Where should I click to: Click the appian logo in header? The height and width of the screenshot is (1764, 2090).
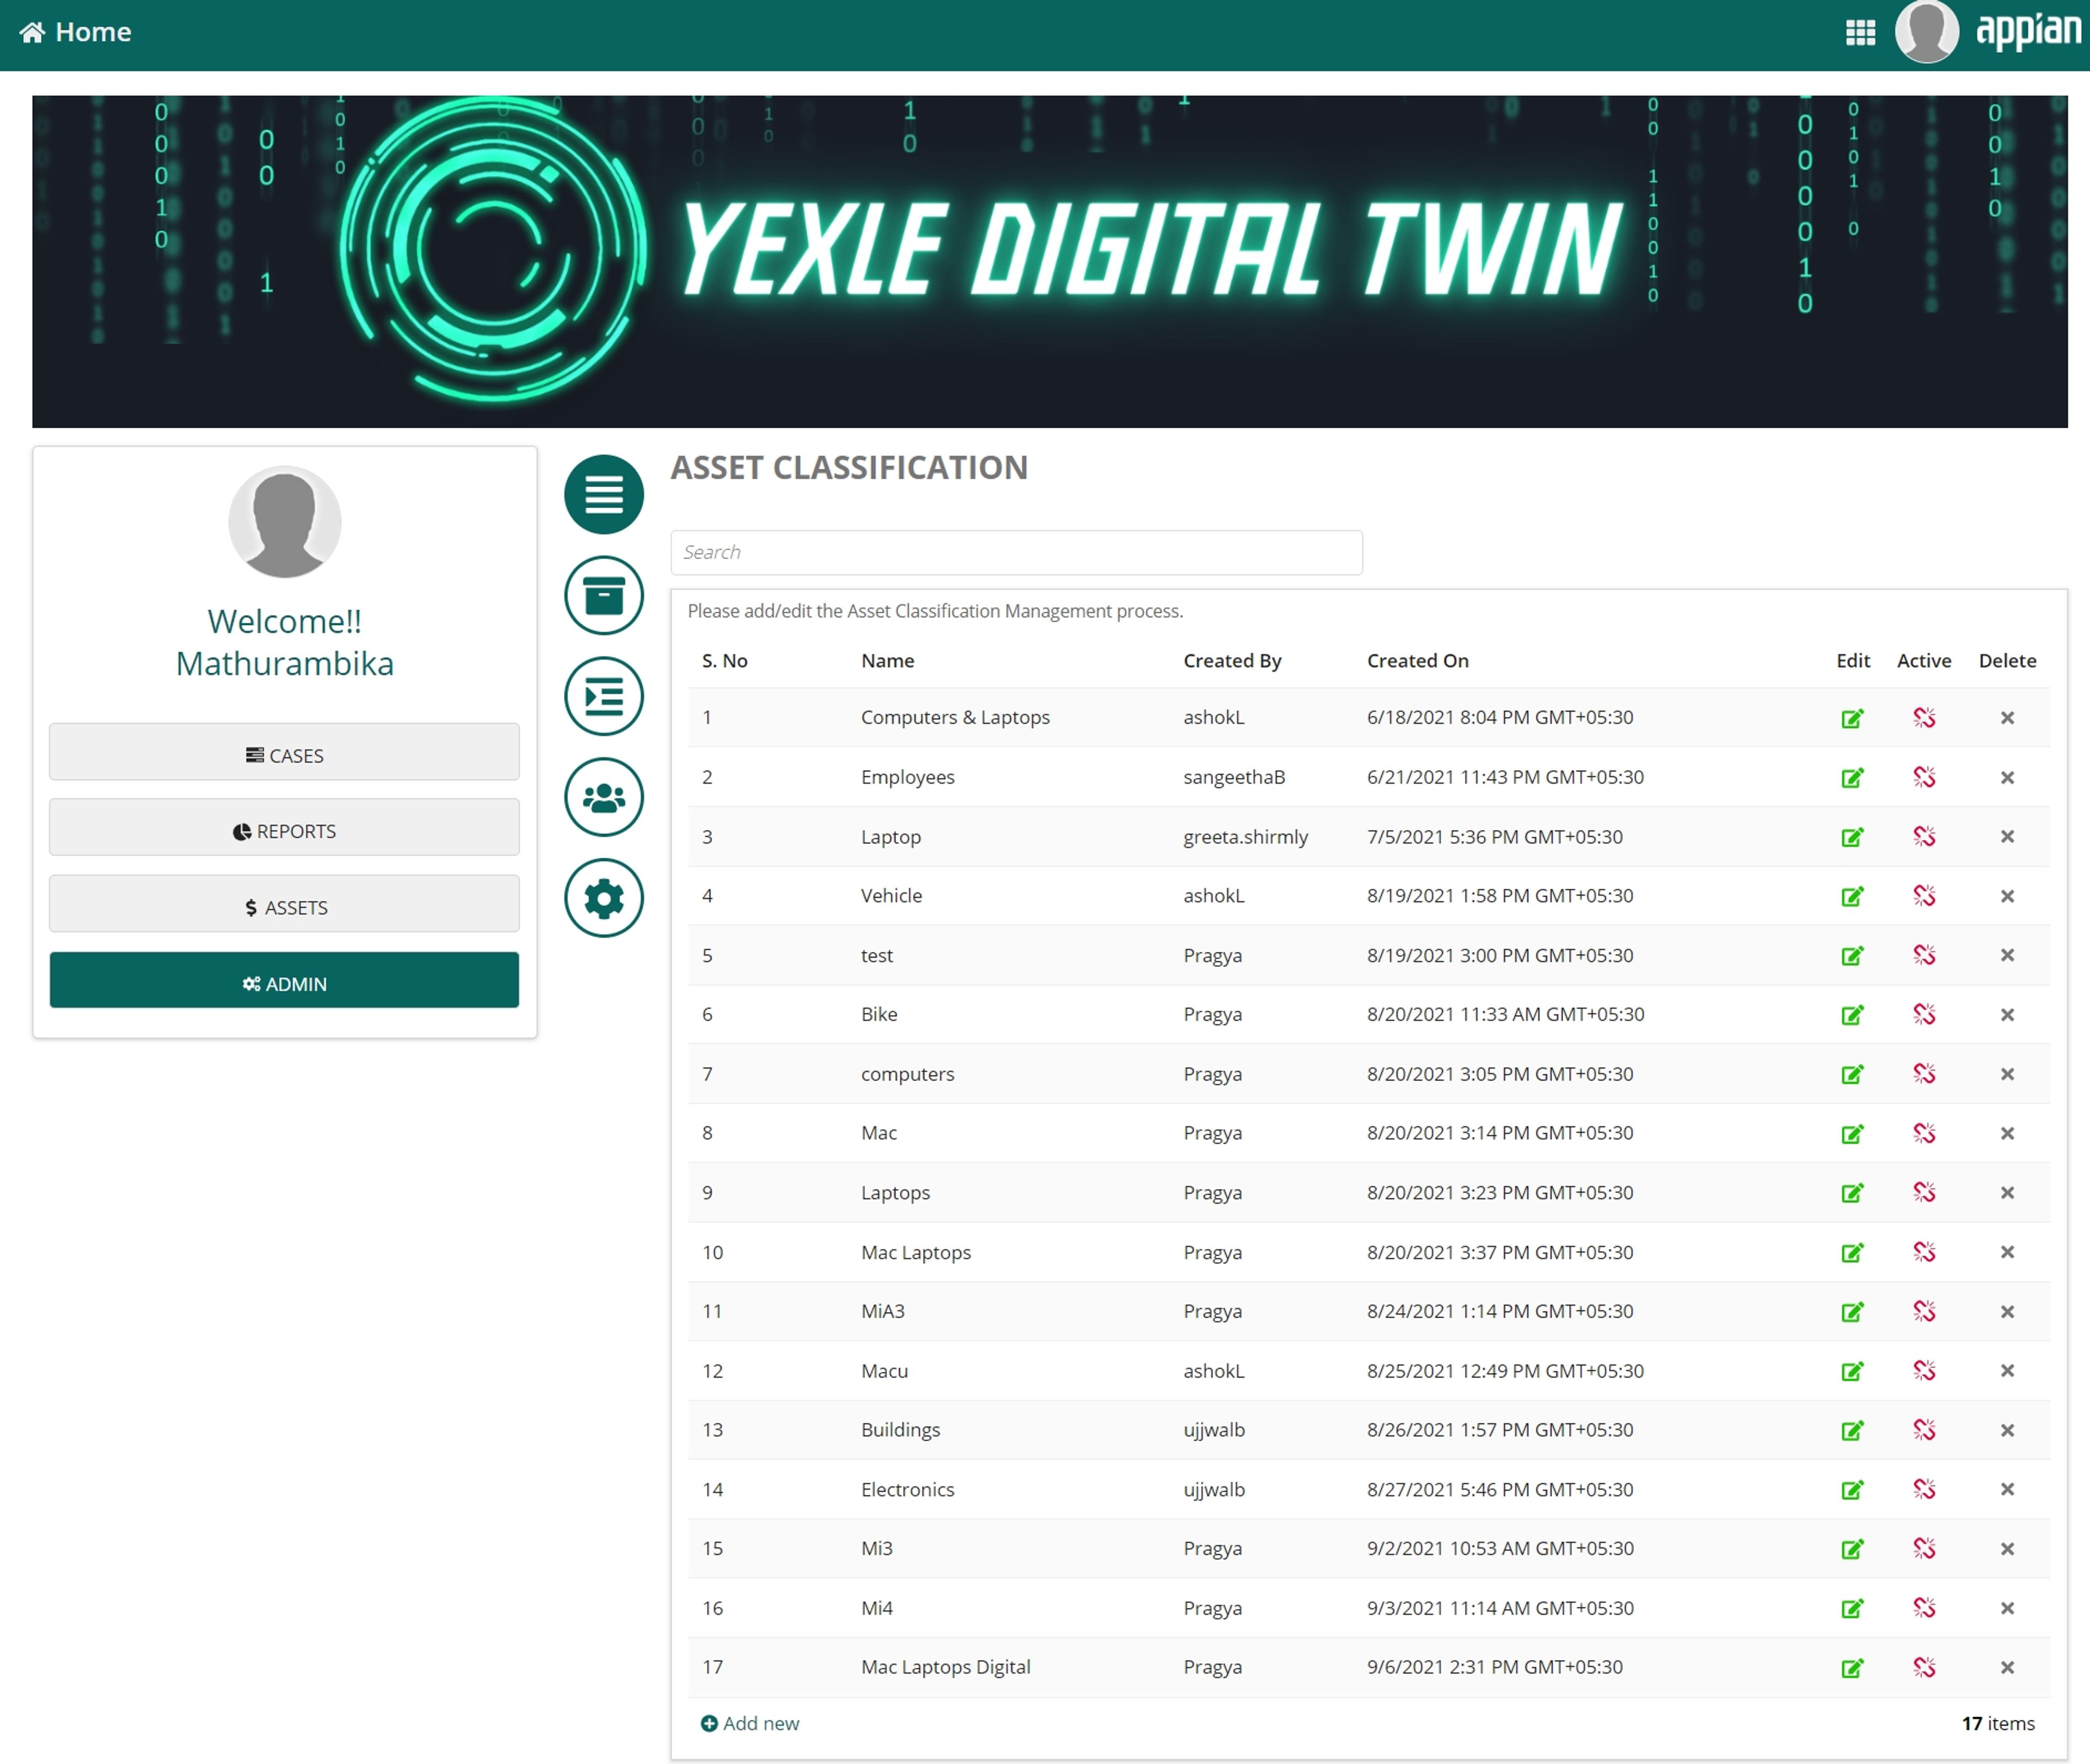click(x=2028, y=31)
